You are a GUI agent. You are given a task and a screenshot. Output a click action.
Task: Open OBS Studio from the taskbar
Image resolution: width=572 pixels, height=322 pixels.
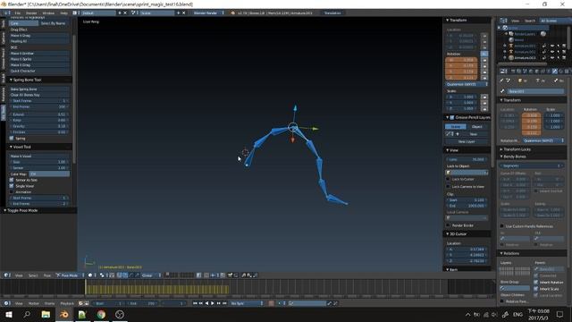click(x=120, y=314)
